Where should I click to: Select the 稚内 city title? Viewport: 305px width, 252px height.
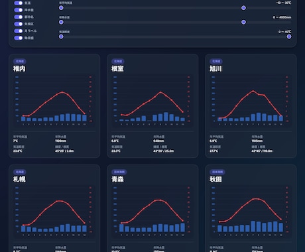tap(19, 69)
